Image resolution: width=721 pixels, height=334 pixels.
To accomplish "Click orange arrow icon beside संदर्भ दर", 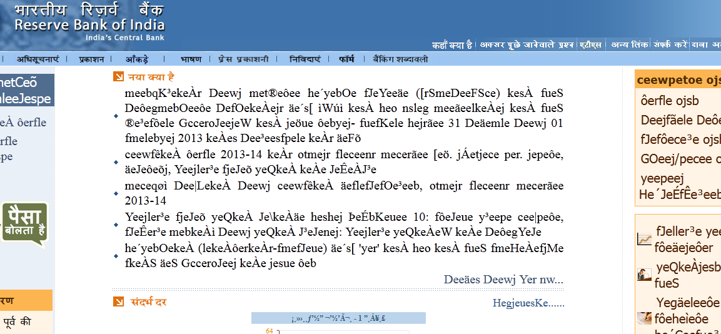I will tap(118, 302).
